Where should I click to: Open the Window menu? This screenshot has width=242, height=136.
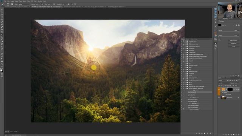40,1
